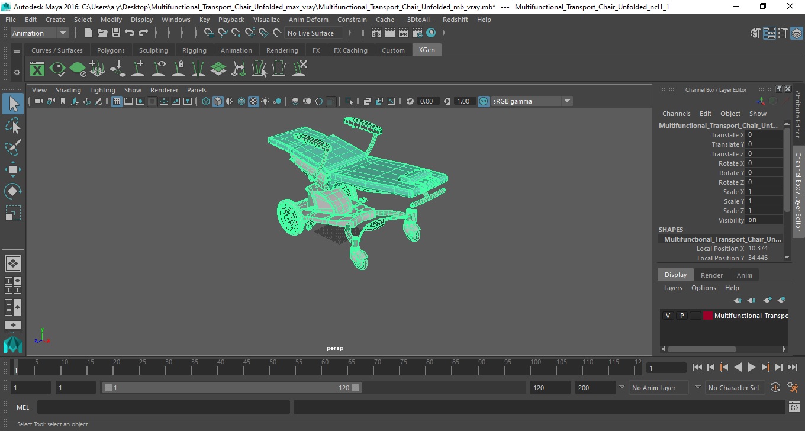Image resolution: width=805 pixels, height=431 pixels.
Task: Redo the last action
Action: 143,33
